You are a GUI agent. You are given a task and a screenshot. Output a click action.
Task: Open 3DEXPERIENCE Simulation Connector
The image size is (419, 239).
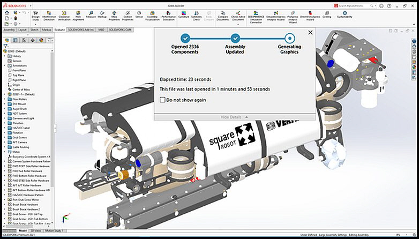coord(256,17)
